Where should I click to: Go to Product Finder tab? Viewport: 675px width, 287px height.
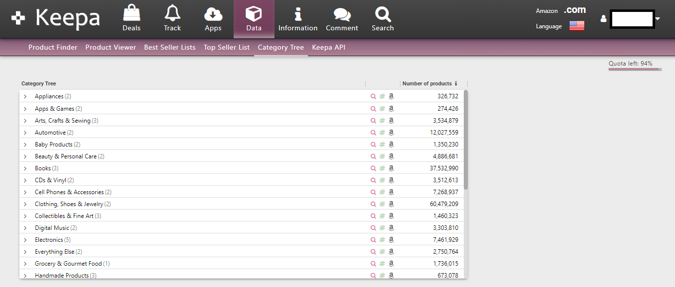click(x=53, y=47)
